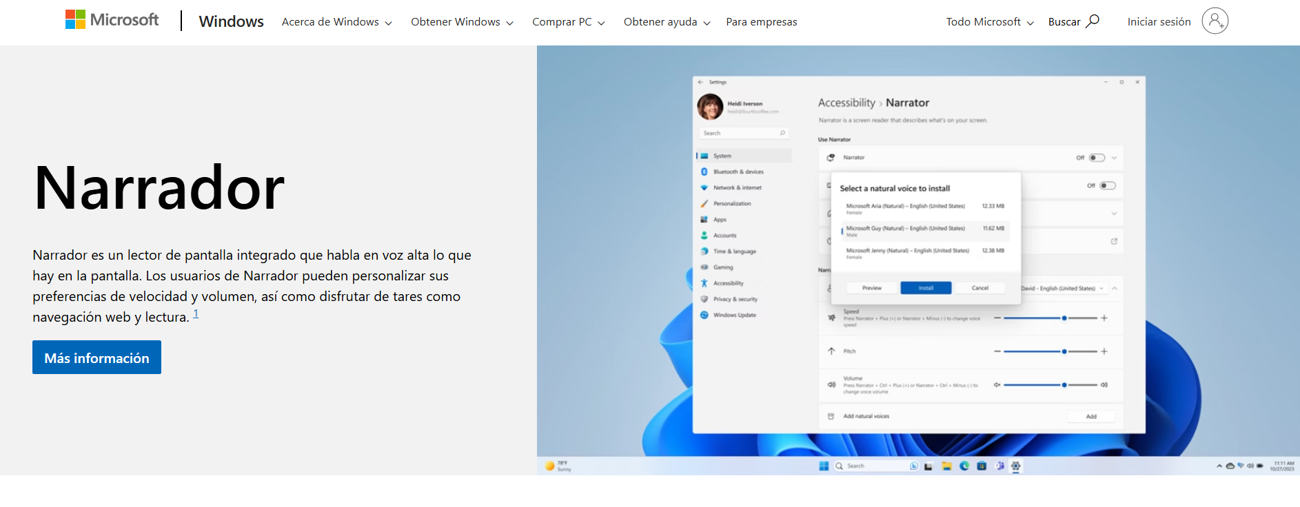1300x507 pixels.
Task: Show hidden tray icons chevron on taskbar
Action: [x=1219, y=466]
